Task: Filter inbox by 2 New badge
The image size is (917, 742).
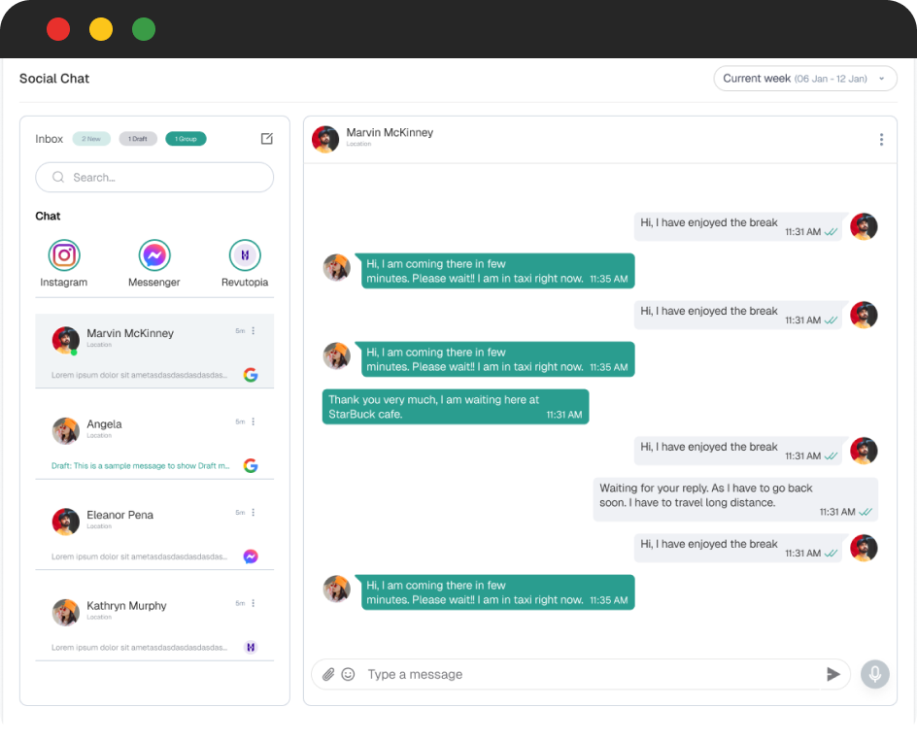Action: click(91, 139)
